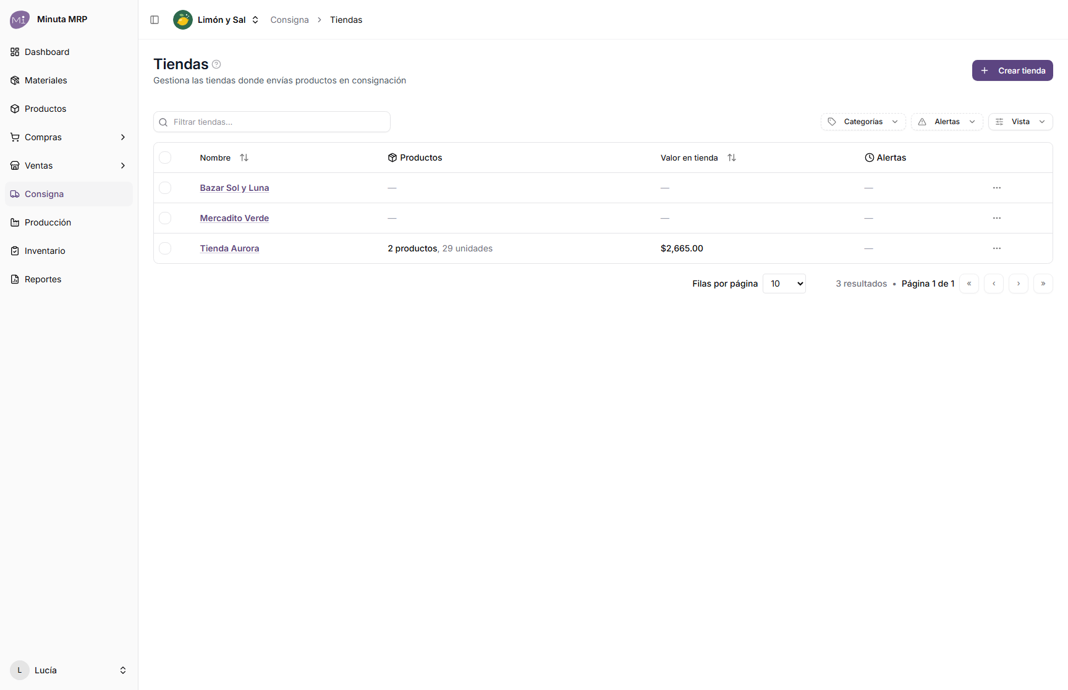Click the Minuta MRP logo icon
The image size is (1068, 690).
(20, 19)
